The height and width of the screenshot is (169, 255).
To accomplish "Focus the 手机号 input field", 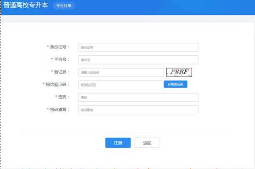I will (x=138, y=60).
